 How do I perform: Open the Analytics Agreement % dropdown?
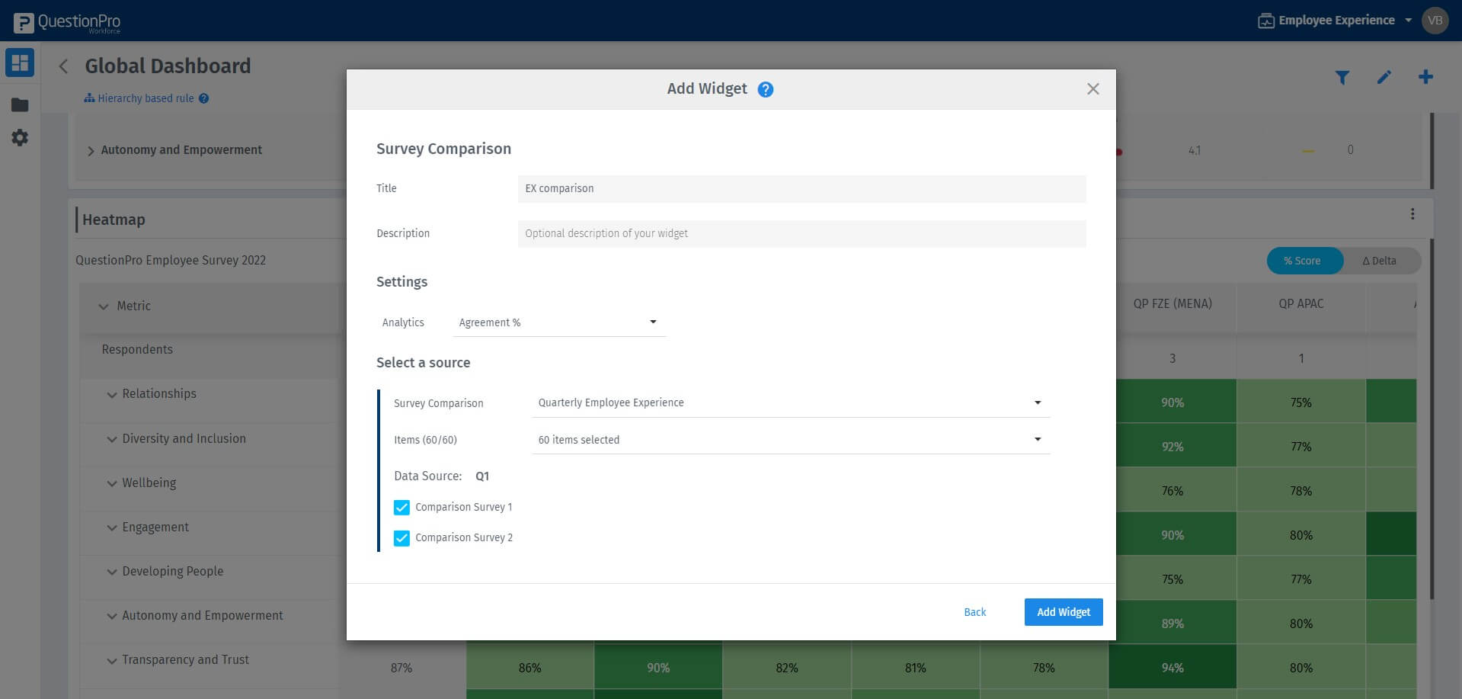[558, 322]
